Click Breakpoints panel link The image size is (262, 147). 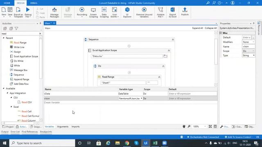(46, 131)
